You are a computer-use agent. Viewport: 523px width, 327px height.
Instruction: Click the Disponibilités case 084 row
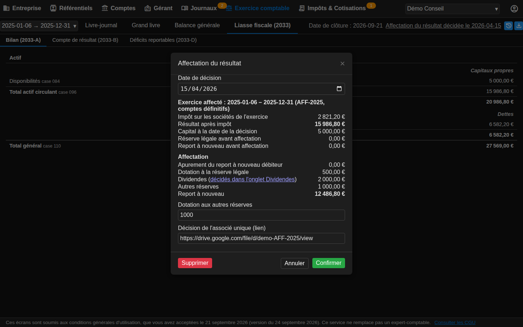(88, 81)
